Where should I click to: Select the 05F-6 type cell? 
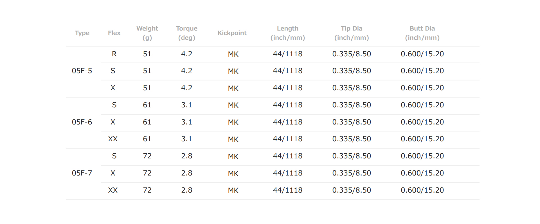point(82,122)
